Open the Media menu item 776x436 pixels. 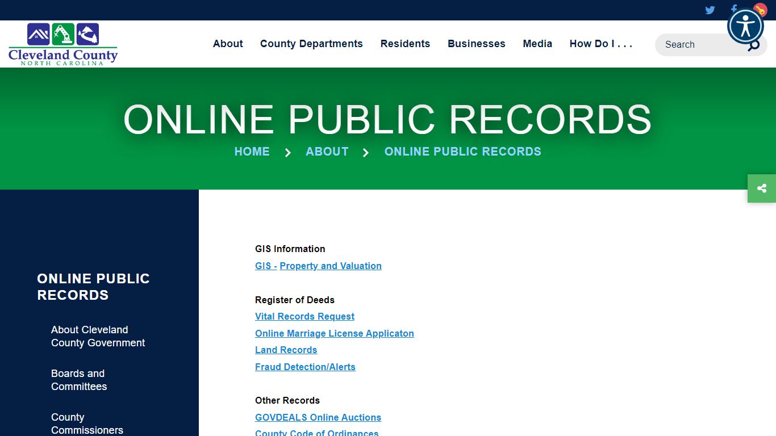537,44
